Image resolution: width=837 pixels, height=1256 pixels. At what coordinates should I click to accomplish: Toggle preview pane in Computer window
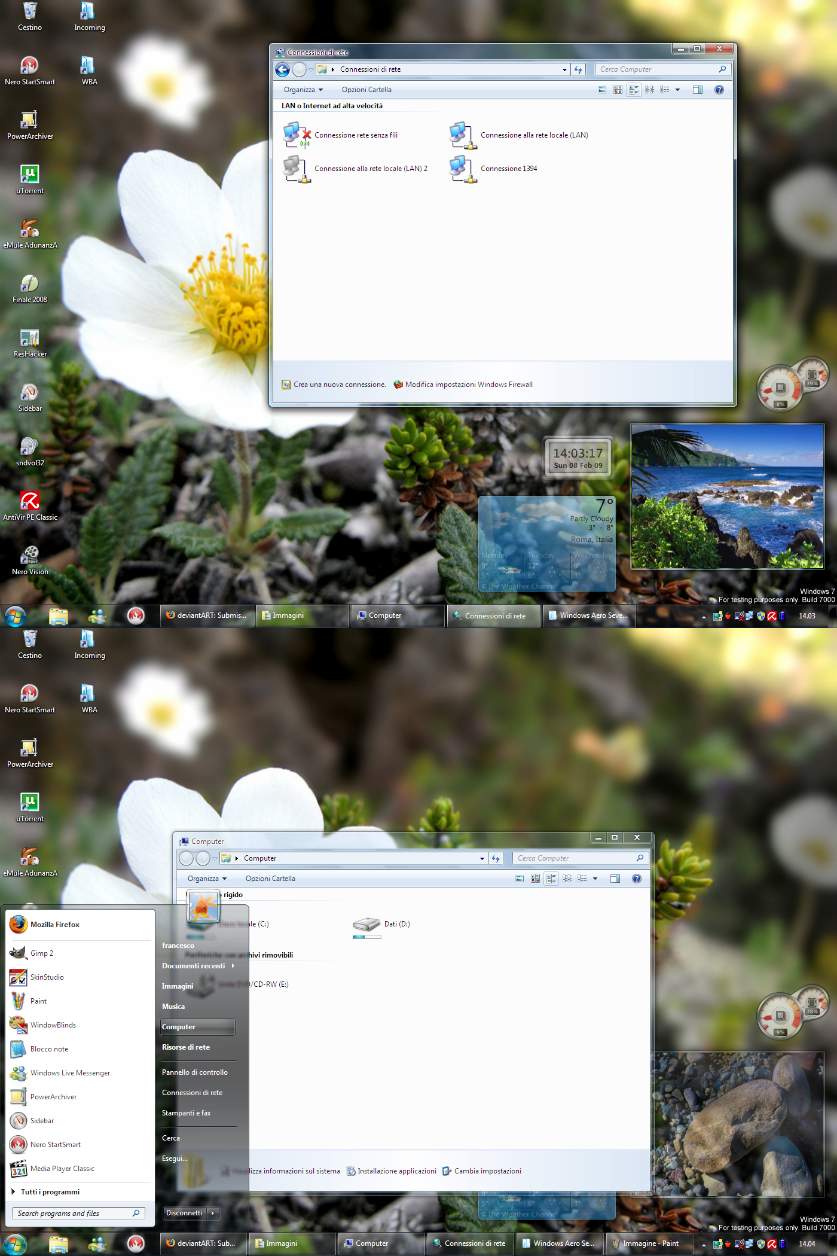click(615, 879)
